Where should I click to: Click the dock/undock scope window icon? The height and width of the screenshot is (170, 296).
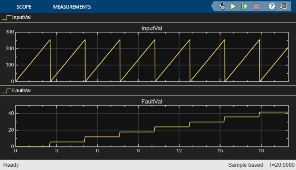283,6
